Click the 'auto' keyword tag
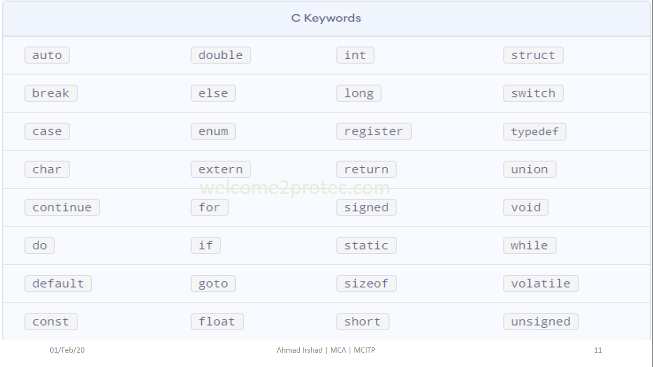653x367 pixels. [47, 55]
